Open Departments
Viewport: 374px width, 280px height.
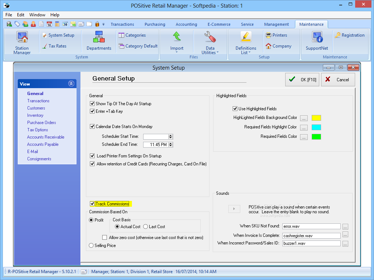point(99,41)
